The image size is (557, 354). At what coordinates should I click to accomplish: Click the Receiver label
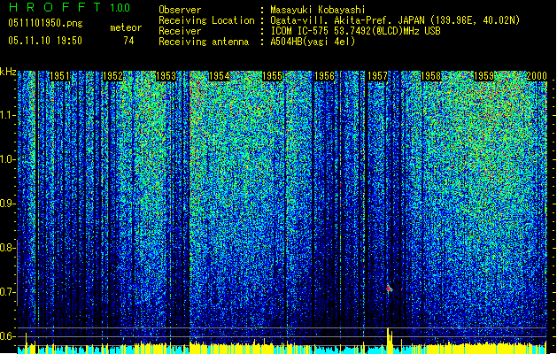[x=180, y=31]
